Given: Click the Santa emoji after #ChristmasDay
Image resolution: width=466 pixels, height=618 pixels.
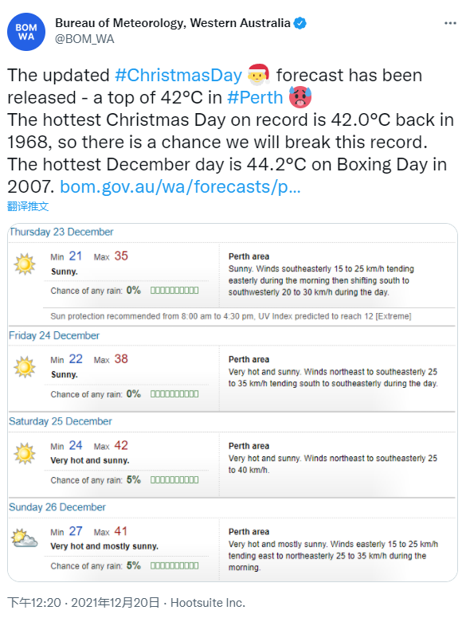Looking at the screenshot, I should [x=259, y=75].
